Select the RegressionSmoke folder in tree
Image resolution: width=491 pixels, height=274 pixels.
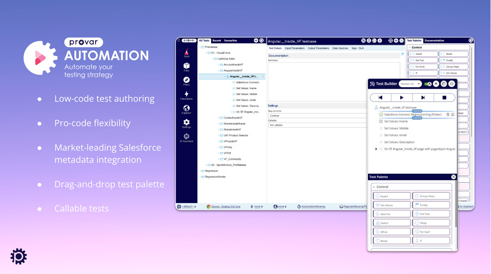[215, 176]
